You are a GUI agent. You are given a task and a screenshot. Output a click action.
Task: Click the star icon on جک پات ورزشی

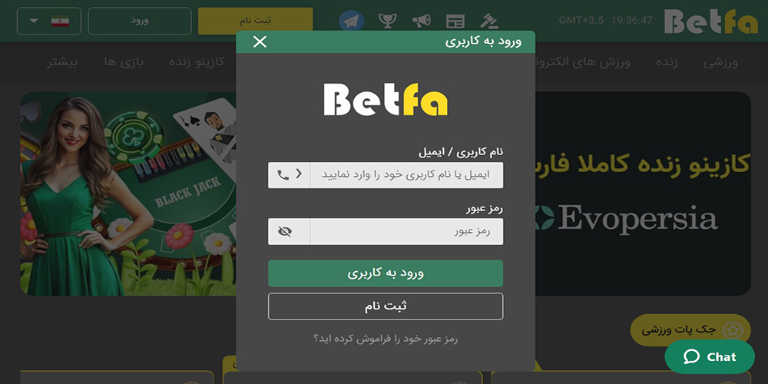(733, 330)
